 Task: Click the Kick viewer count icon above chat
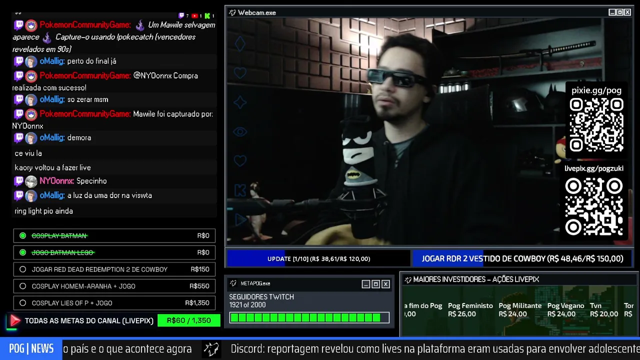207,16
